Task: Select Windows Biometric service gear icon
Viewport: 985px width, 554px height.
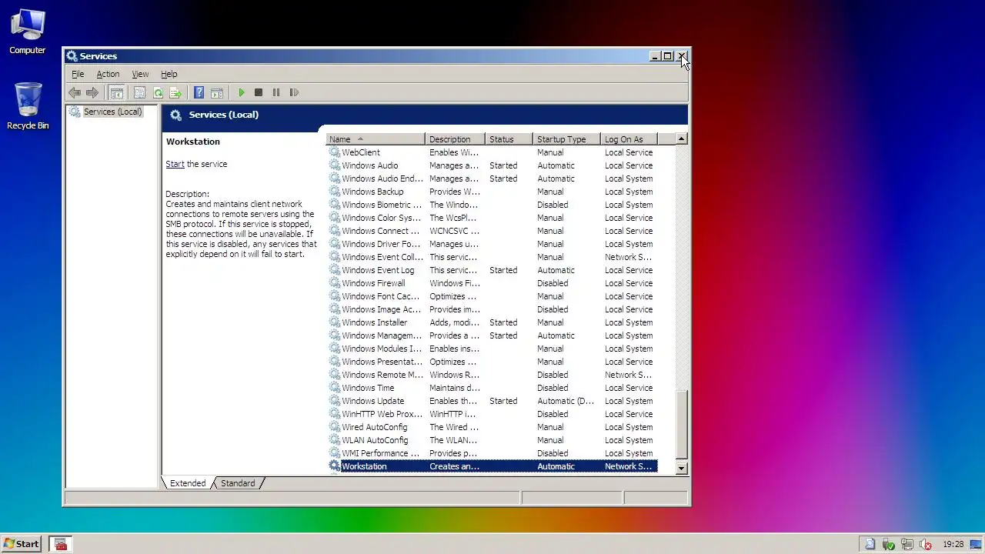Action: click(334, 205)
